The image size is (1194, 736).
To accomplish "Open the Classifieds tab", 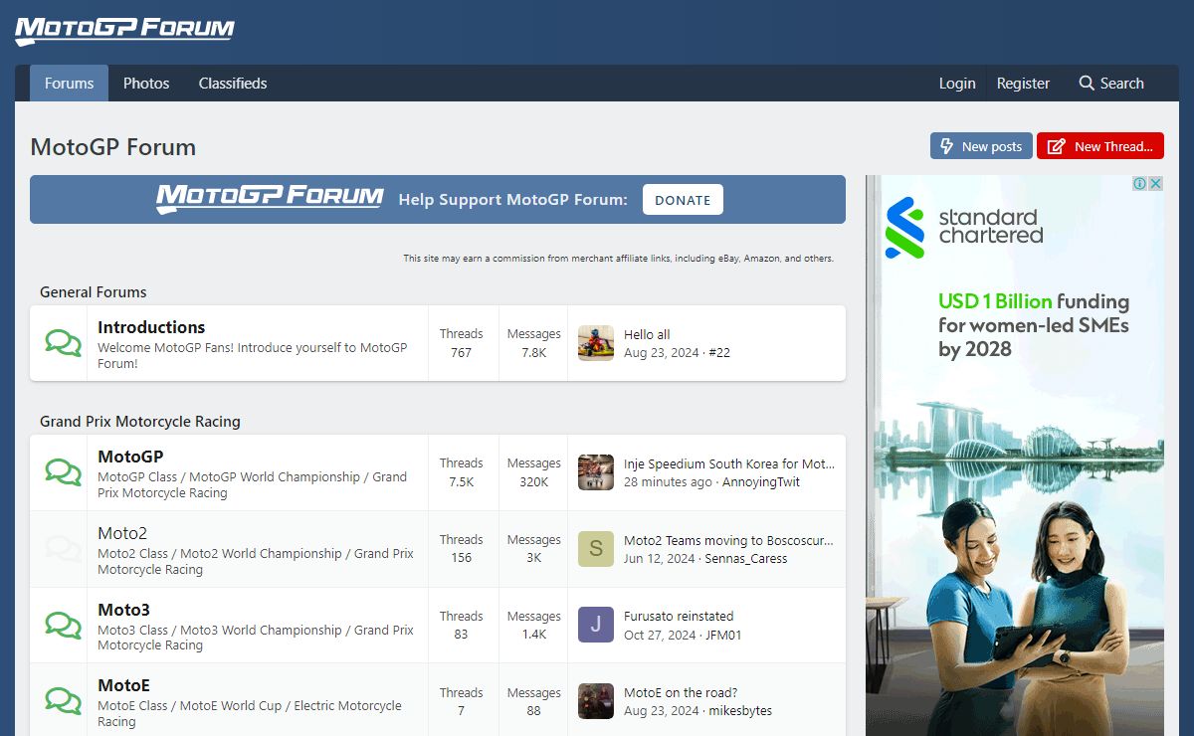I will pyautogui.click(x=233, y=84).
